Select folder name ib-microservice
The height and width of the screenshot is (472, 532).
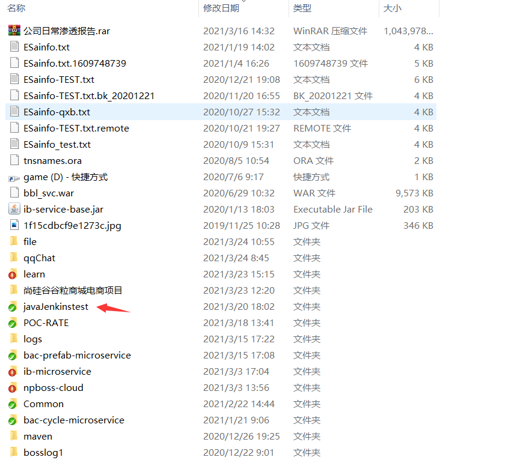57,371
